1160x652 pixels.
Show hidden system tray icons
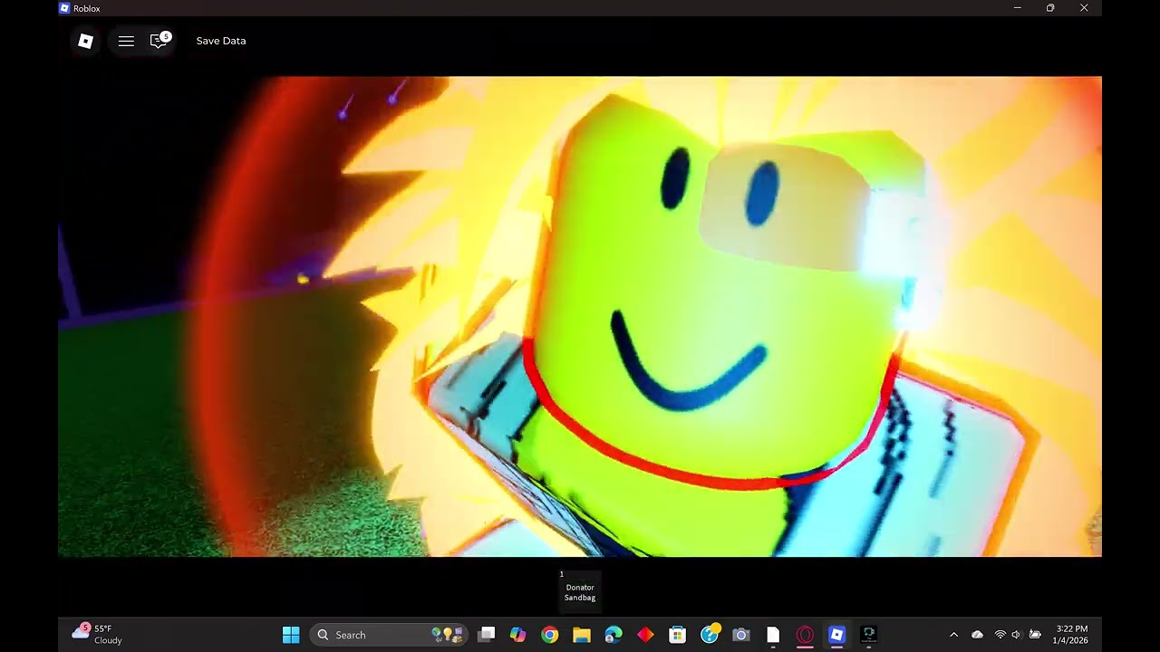[953, 635]
